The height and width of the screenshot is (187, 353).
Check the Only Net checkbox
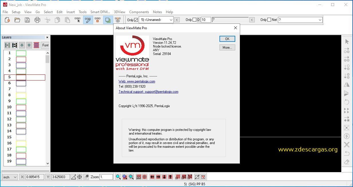269,20
